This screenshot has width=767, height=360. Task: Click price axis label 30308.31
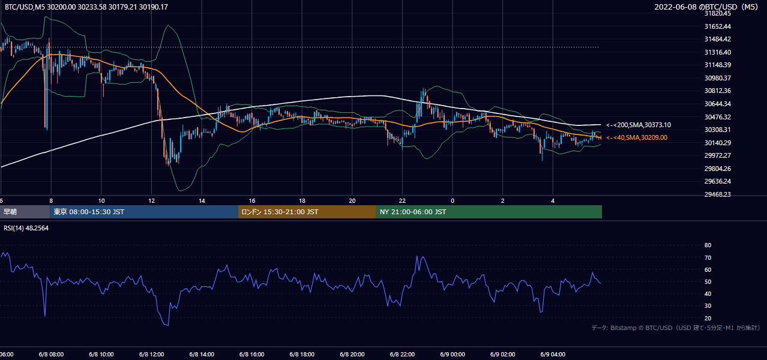pos(717,130)
